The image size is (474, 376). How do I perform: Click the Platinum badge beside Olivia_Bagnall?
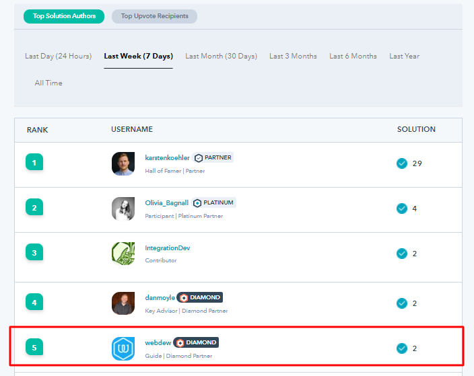pyautogui.click(x=214, y=203)
